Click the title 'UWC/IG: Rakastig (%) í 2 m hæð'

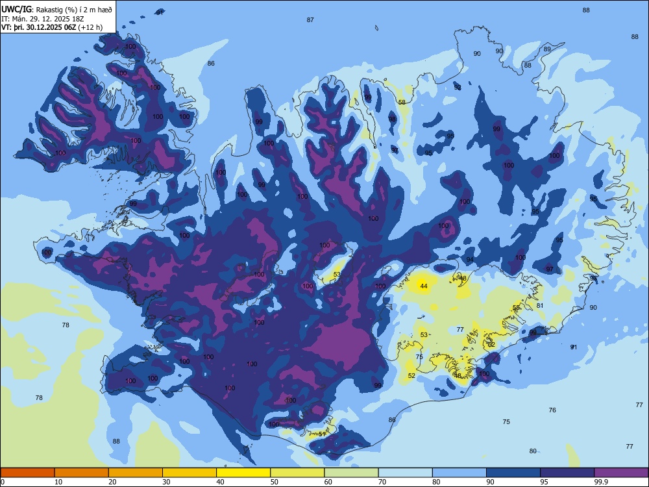[x=56, y=10]
